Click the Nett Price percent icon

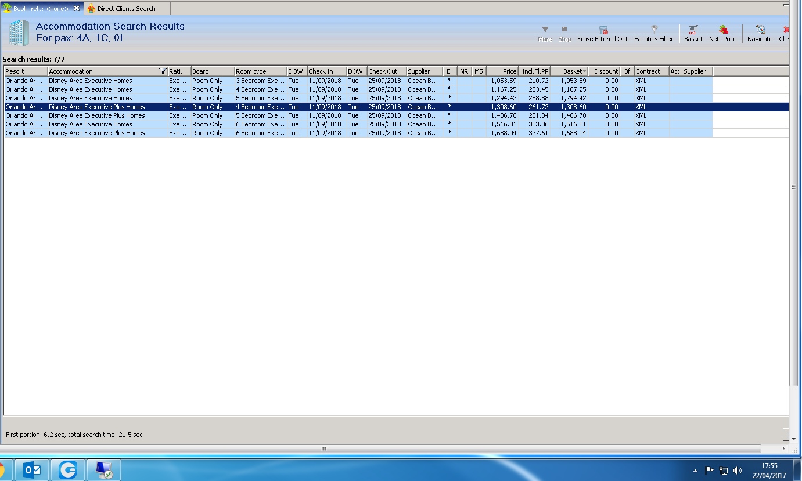click(723, 30)
